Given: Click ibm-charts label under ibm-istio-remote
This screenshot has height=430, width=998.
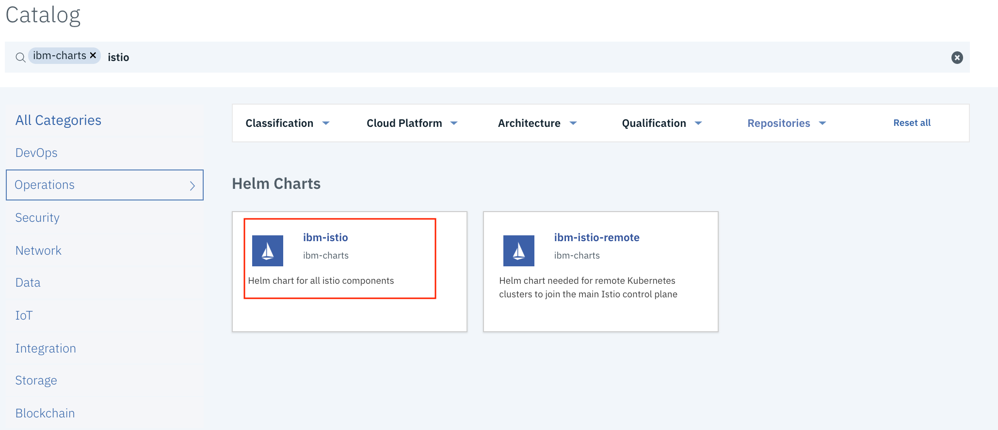Looking at the screenshot, I should coord(577,256).
